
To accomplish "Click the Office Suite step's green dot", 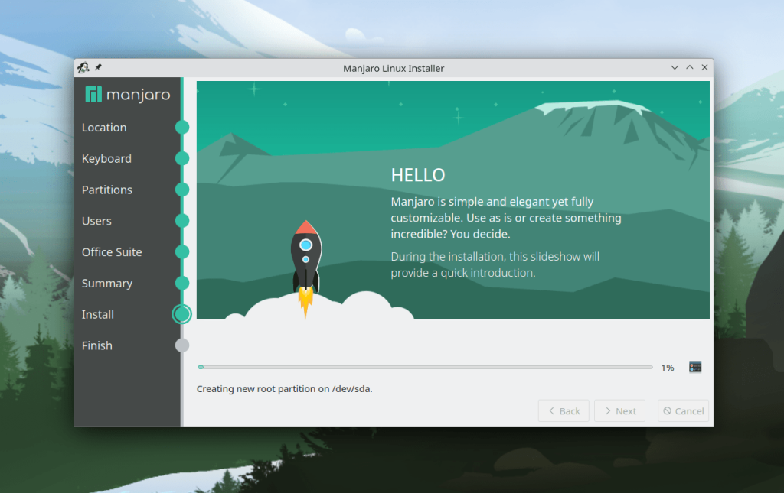I will point(181,252).
